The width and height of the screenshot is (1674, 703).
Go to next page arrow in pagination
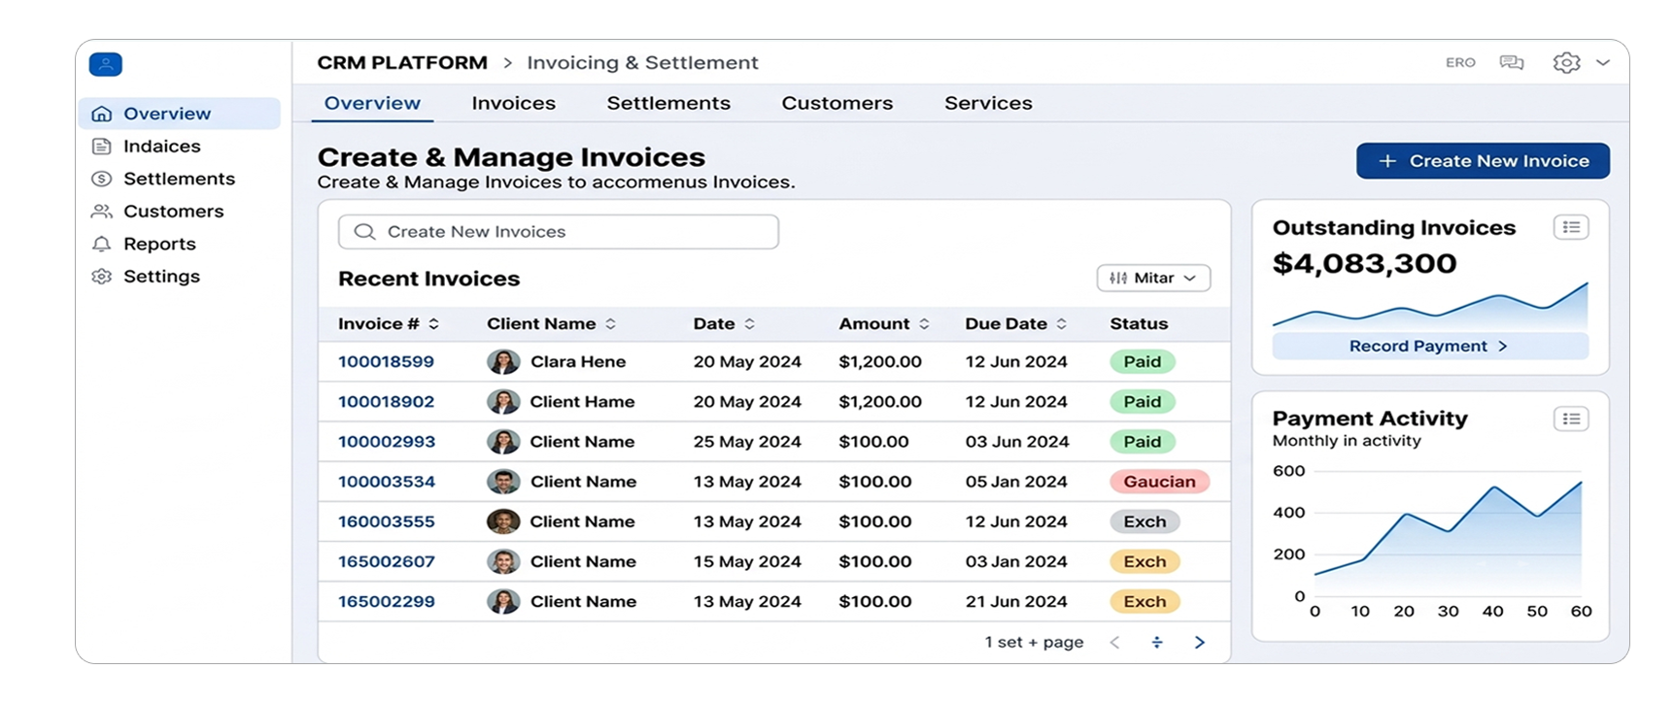point(1200,642)
